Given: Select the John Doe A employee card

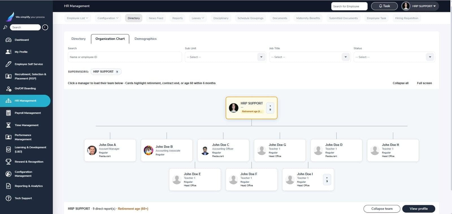Looking at the screenshot, I should (110, 150).
